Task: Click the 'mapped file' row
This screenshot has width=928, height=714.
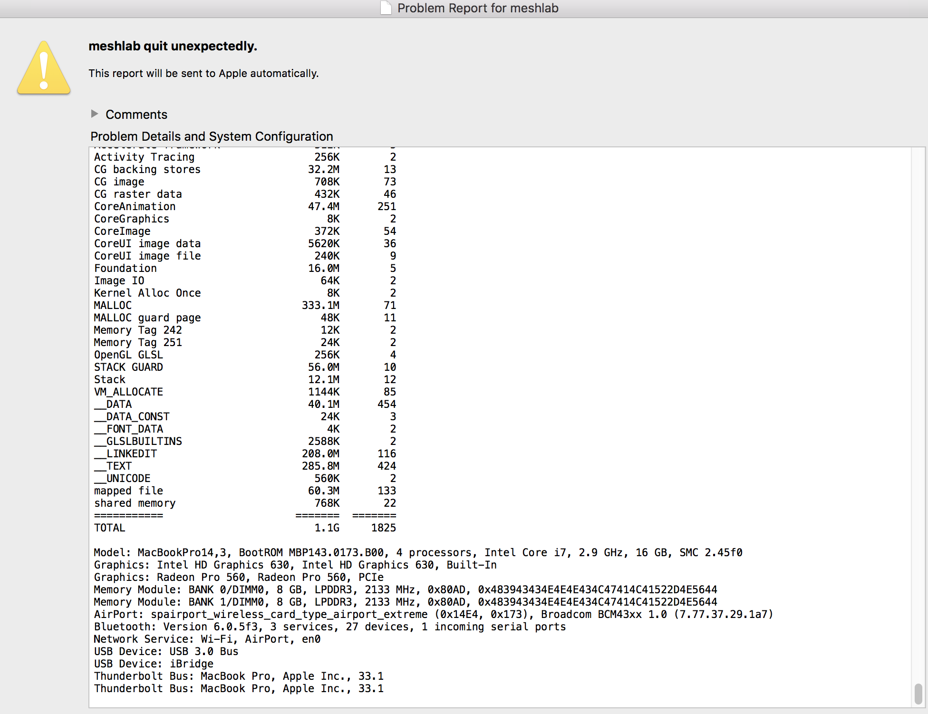Action: point(245,491)
